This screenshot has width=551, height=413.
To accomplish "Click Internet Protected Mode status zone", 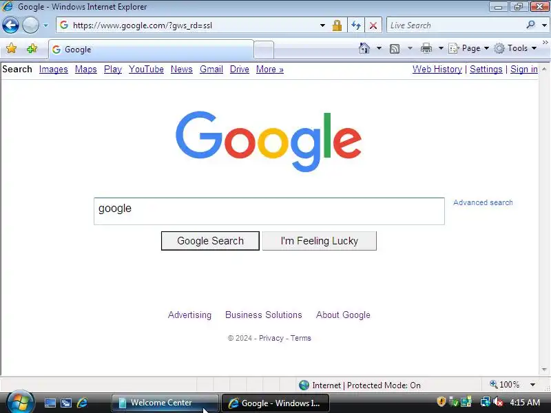I will coord(360,385).
